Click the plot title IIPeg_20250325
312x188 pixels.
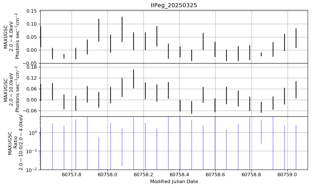[174, 5]
